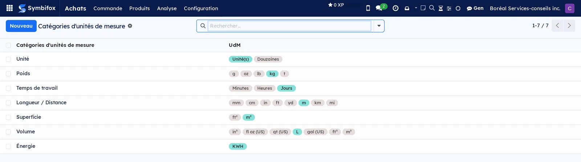The height and width of the screenshot is (162, 581).
Task: Expand the small caret beside the tray icon
Action: [416, 8]
